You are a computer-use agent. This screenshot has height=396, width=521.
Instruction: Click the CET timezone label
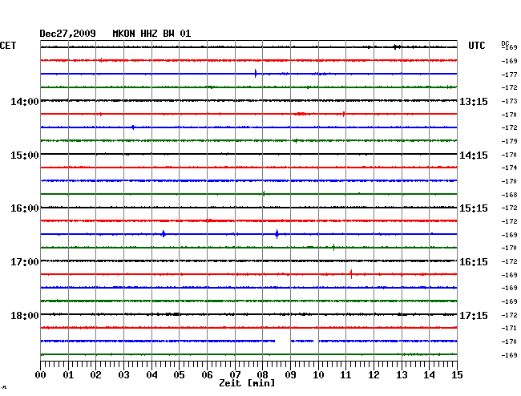coord(8,46)
